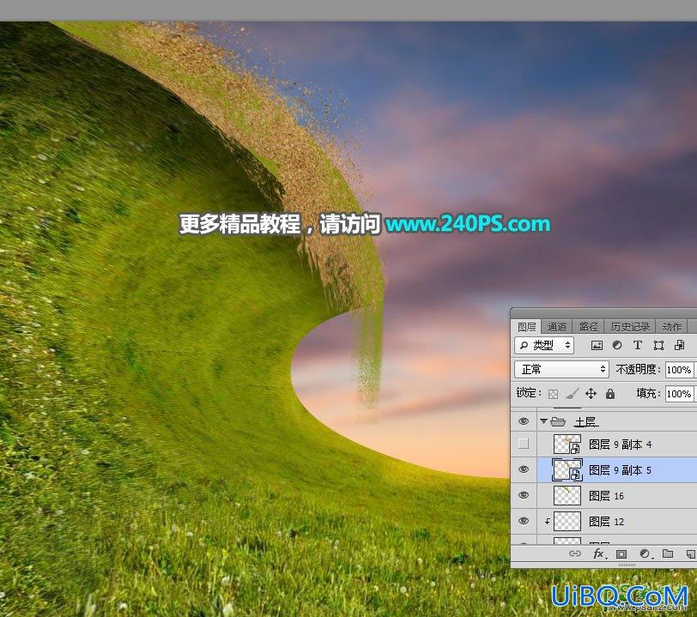
Task: Lock transparent pixels in Layers panel
Action: pyautogui.click(x=553, y=394)
